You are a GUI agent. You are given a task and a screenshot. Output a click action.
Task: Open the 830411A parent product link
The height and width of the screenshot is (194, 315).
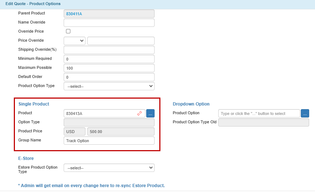point(74,14)
